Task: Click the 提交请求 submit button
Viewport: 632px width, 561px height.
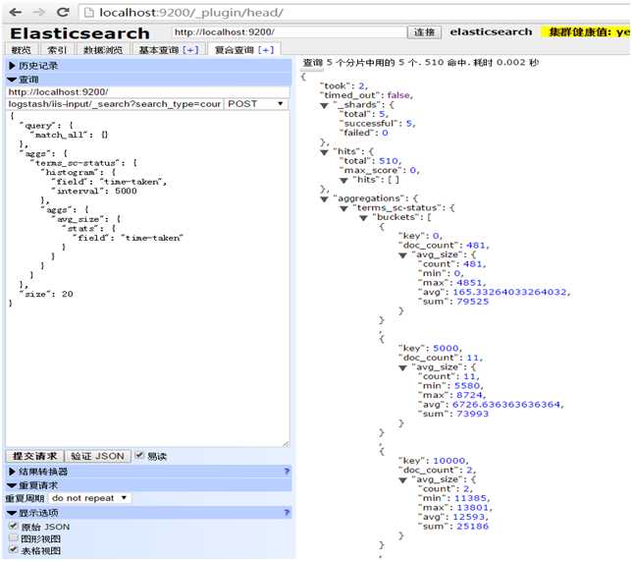Action: [34, 456]
